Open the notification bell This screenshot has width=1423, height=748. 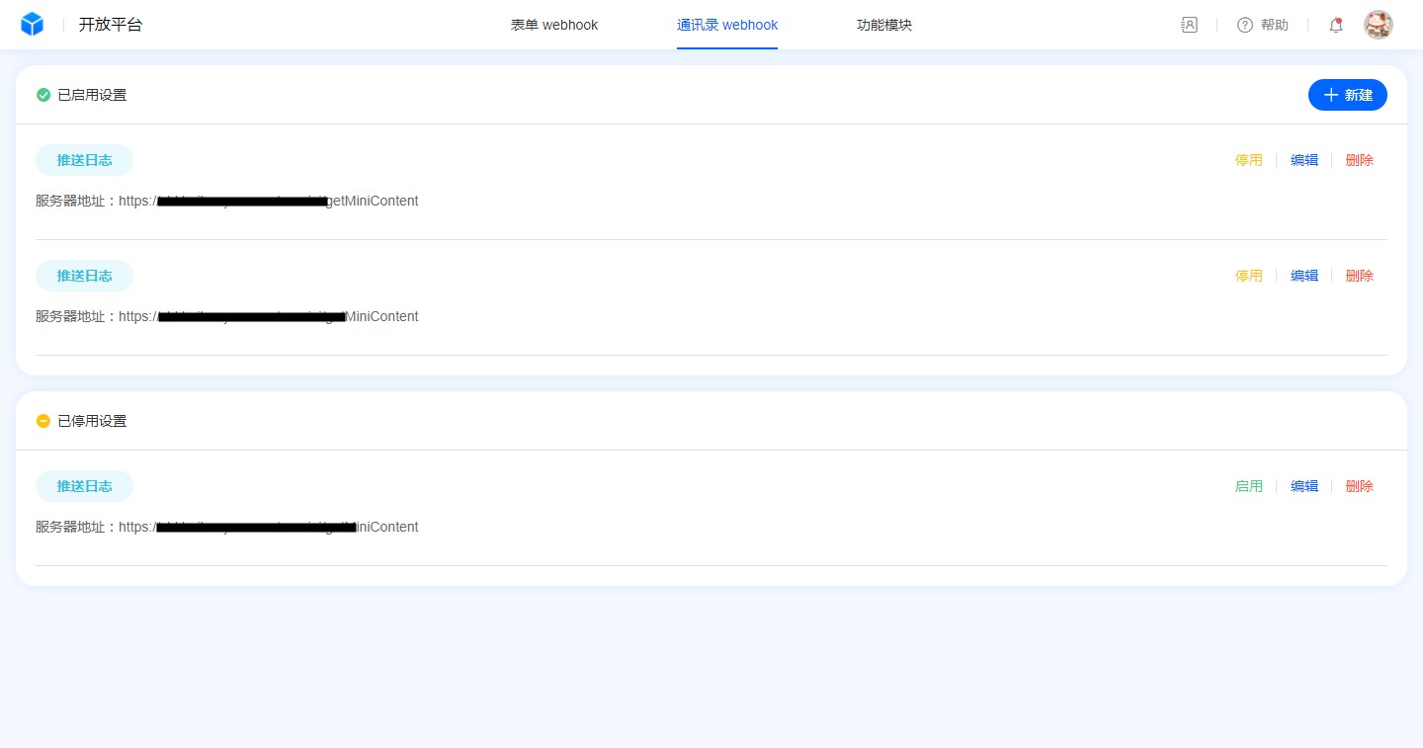tap(1335, 25)
